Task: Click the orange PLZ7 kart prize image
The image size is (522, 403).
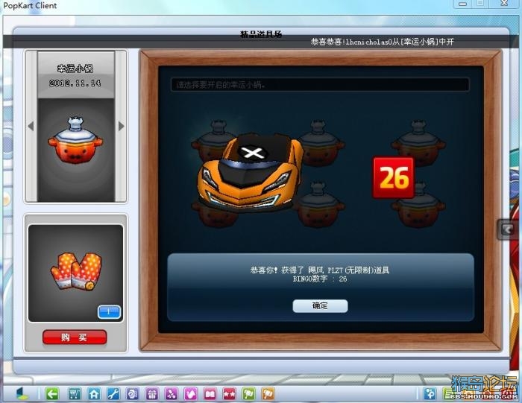Action: (x=251, y=172)
